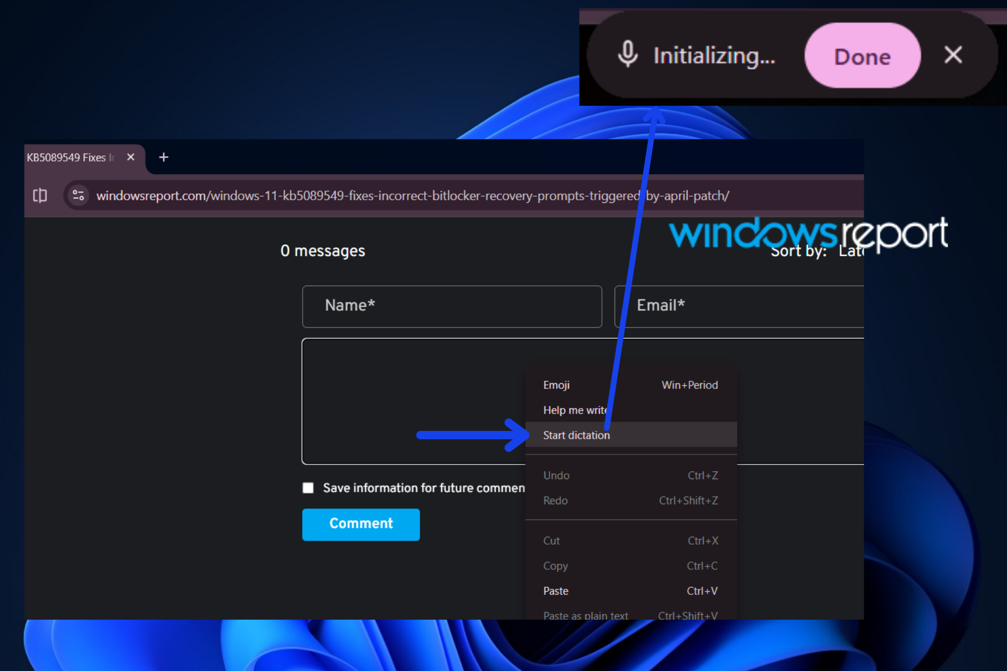Select Start dictation in context menu

(x=631, y=435)
